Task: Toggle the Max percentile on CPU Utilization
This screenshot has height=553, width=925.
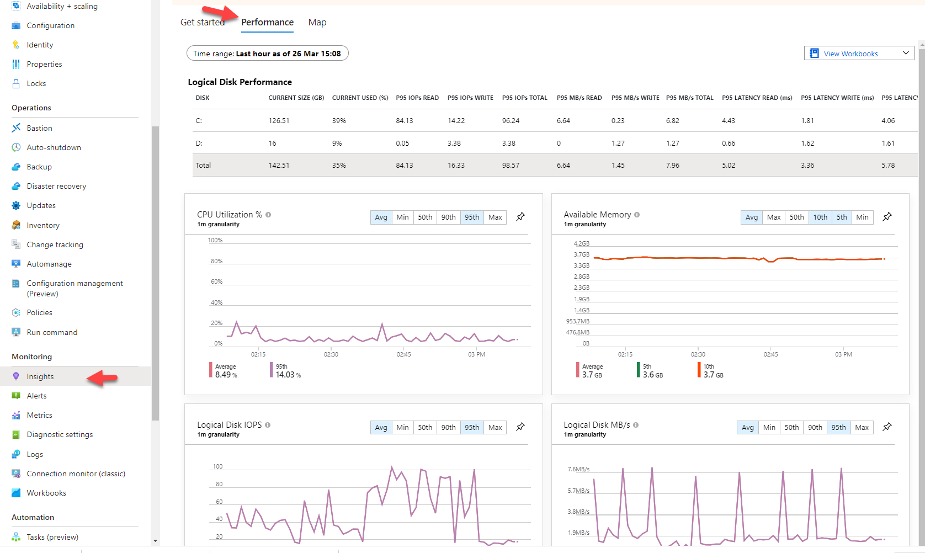Action: 495,217
